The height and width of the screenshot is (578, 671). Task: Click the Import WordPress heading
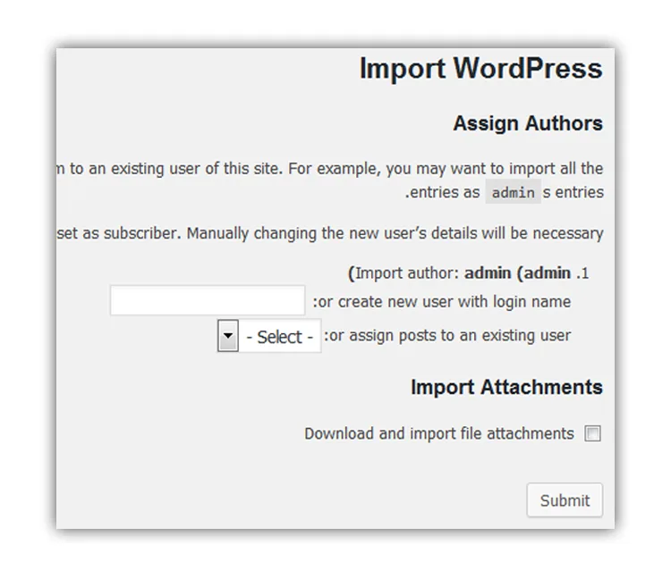pos(481,69)
